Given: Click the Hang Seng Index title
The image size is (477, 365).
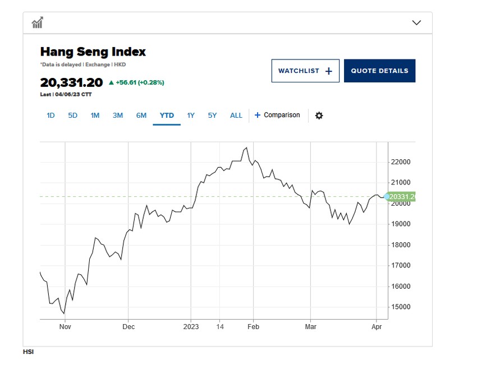Looking at the screenshot, I should click(x=93, y=52).
